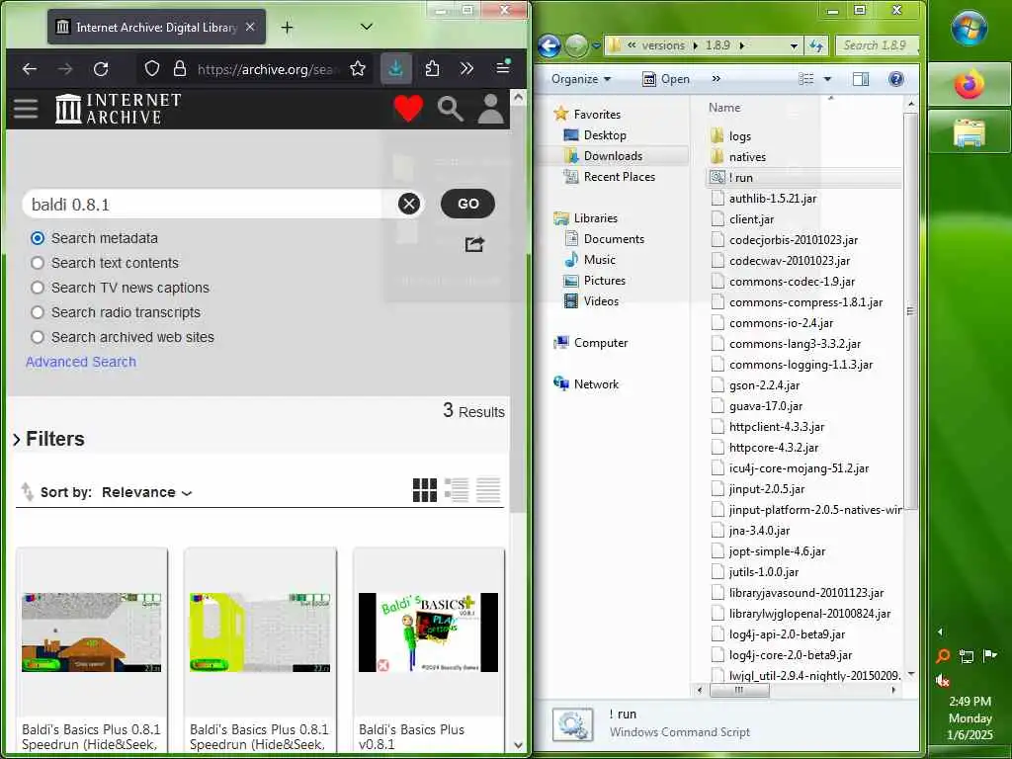The height and width of the screenshot is (759, 1012).
Task: Open Firefox extensions puzzle icon
Action: tap(432, 68)
